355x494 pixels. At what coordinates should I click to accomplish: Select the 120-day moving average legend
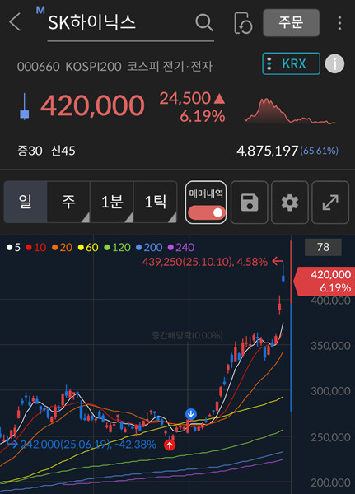tap(117, 247)
